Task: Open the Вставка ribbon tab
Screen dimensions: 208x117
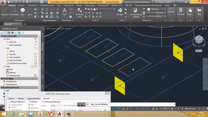Action: (21, 5)
